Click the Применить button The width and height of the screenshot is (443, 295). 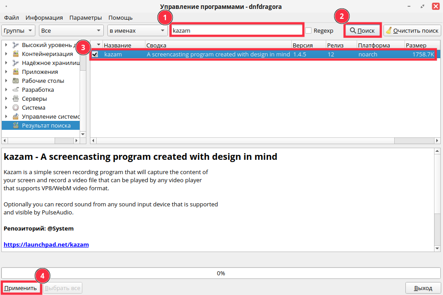(20, 288)
